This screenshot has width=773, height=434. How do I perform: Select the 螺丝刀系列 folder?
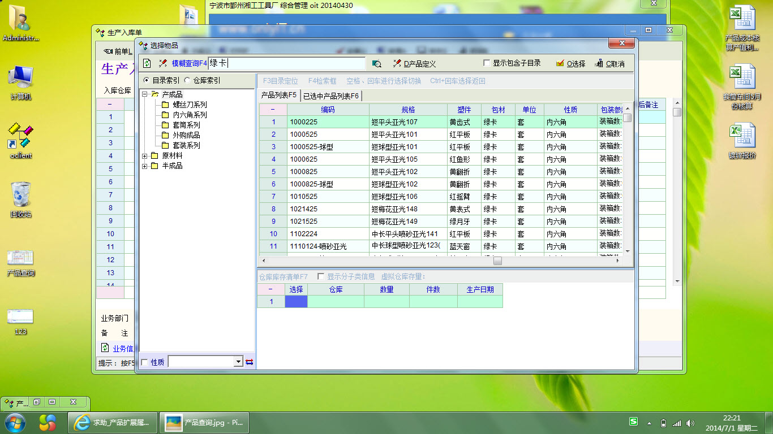[190, 105]
